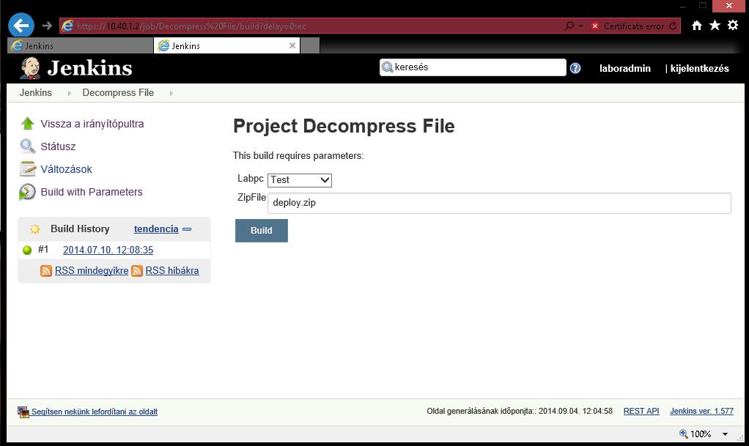
Task: Open tendencia trend link
Action: coord(156,228)
